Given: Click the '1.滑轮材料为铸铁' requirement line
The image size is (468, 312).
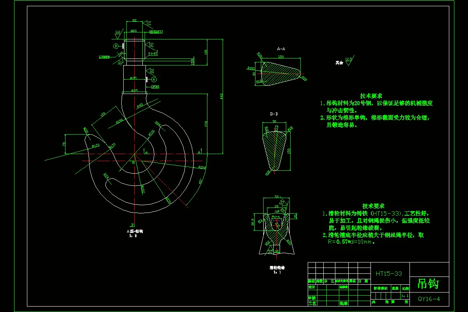Looking at the screenshot, I should click(x=376, y=213).
